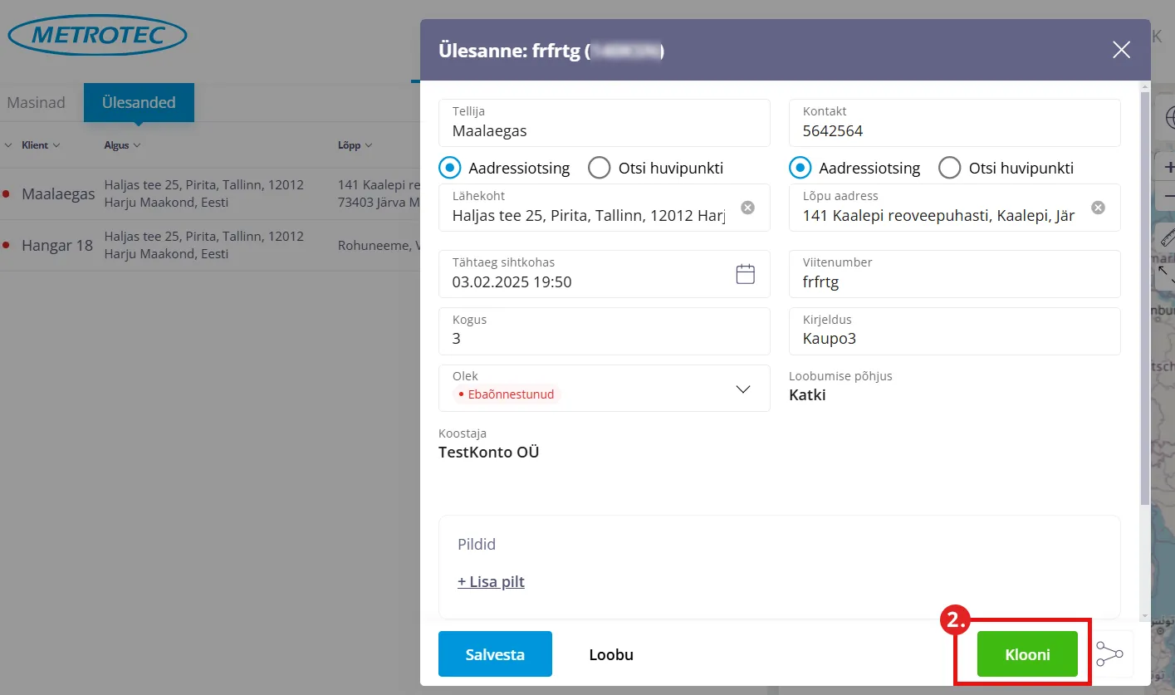Edit the Kirjeldus description field

955,331
